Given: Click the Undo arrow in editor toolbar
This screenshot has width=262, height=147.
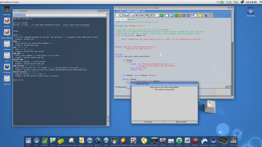Looking at the screenshot, I should coord(137,15).
